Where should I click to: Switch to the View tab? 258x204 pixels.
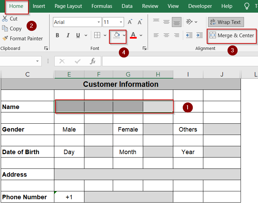[173, 6]
